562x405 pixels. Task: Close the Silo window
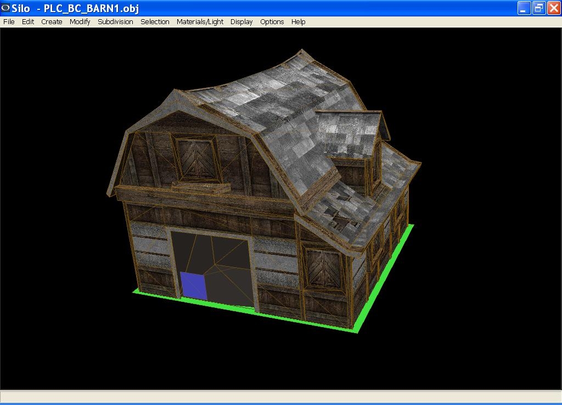tap(553, 8)
